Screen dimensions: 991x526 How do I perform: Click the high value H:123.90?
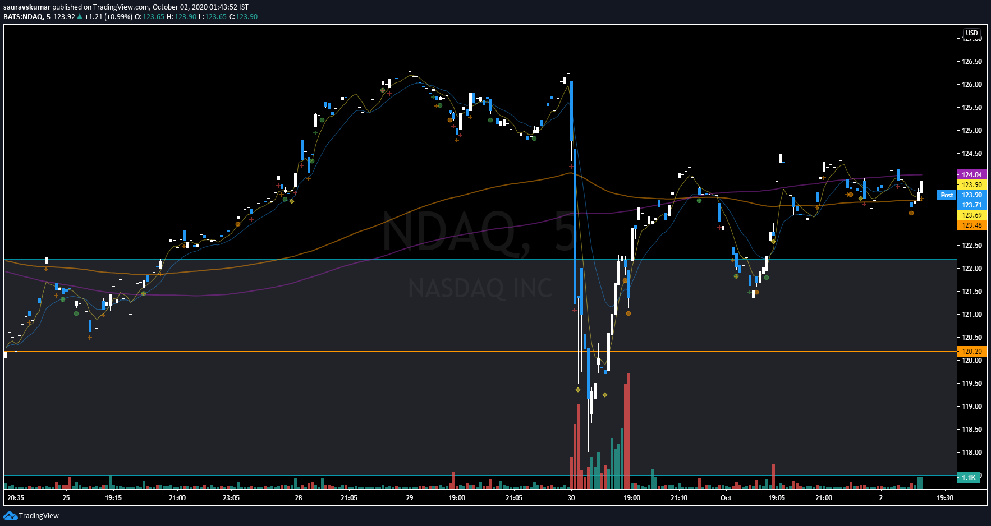[x=182, y=17]
